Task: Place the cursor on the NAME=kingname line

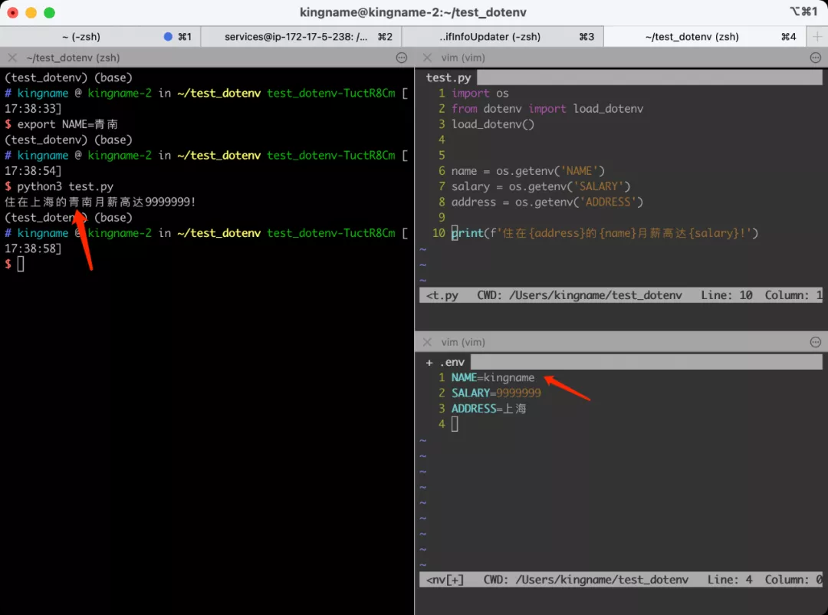Action: (493, 377)
